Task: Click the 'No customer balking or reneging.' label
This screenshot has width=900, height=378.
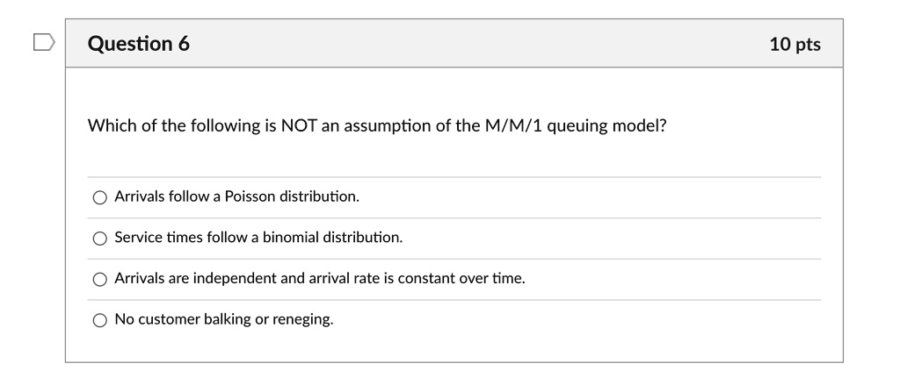Action: (224, 319)
